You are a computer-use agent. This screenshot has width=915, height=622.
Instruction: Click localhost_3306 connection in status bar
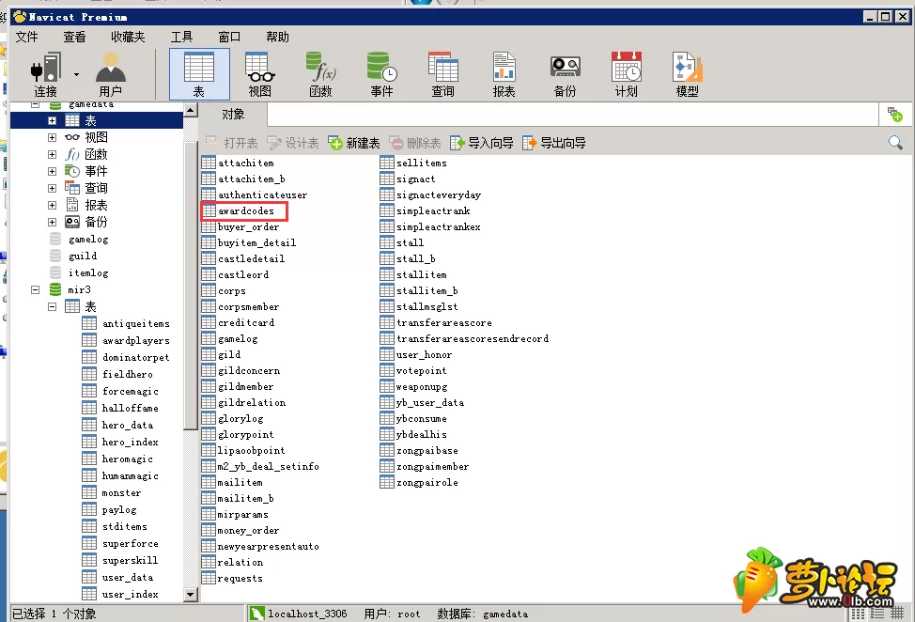coord(298,614)
